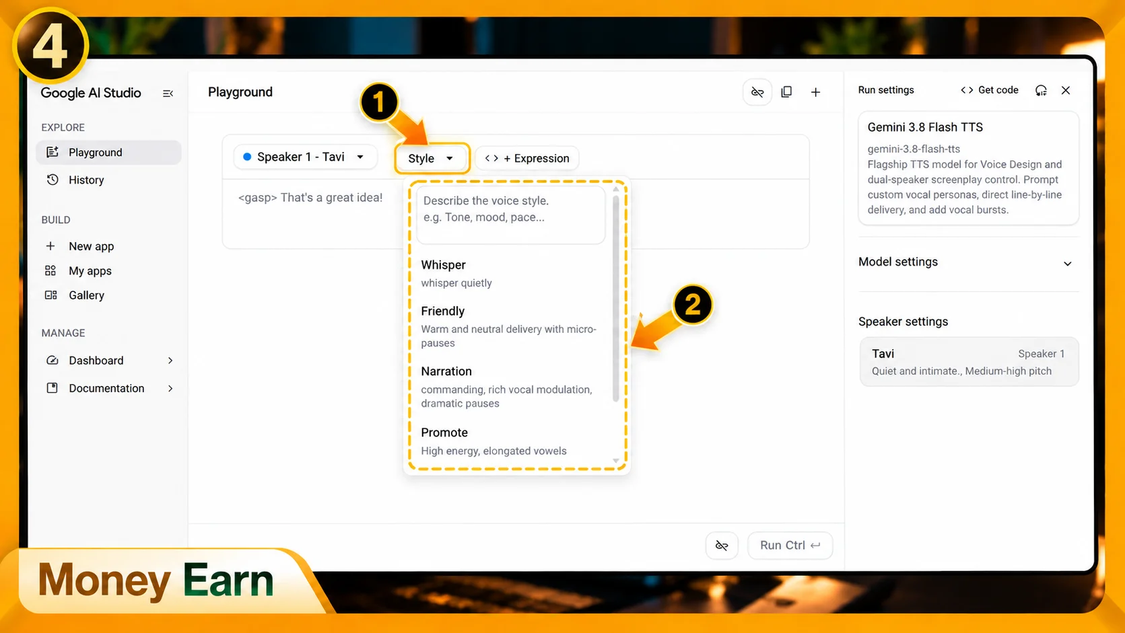Open History in the sidebar

click(108, 180)
